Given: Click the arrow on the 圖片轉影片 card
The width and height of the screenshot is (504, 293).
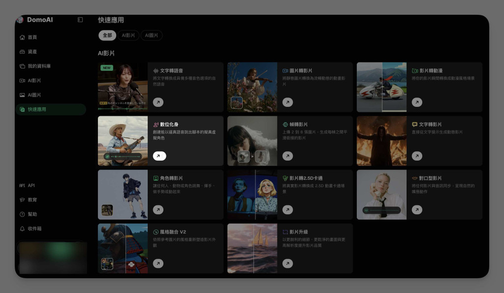Looking at the screenshot, I should click(287, 102).
